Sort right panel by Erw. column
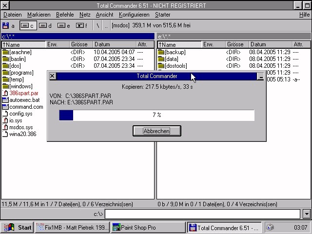This screenshot has width=312, height=234. tap(214, 44)
